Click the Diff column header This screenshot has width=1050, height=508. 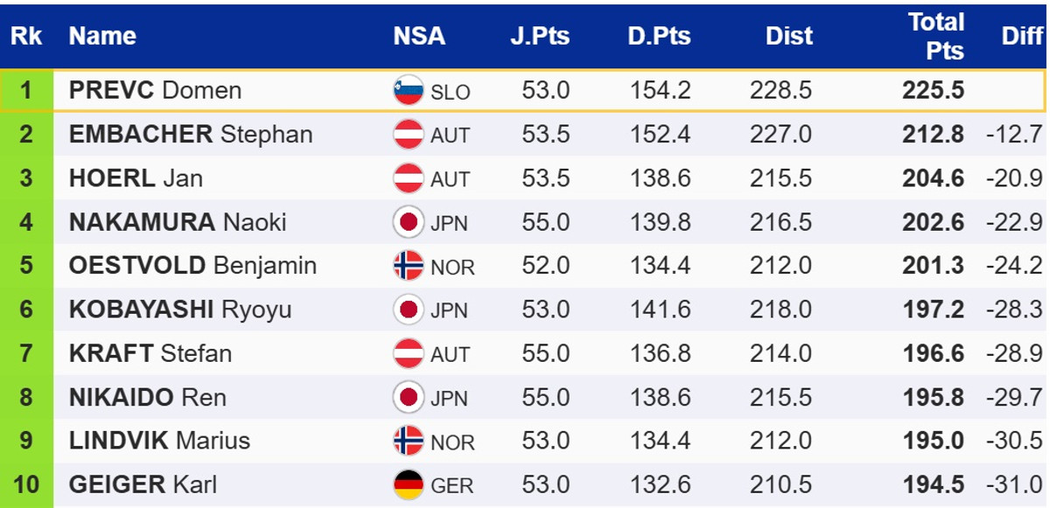tap(1021, 36)
